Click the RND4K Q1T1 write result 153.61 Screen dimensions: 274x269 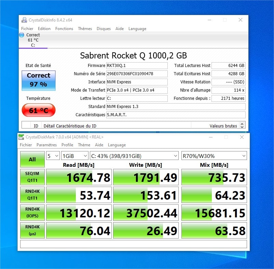[x=146, y=195]
